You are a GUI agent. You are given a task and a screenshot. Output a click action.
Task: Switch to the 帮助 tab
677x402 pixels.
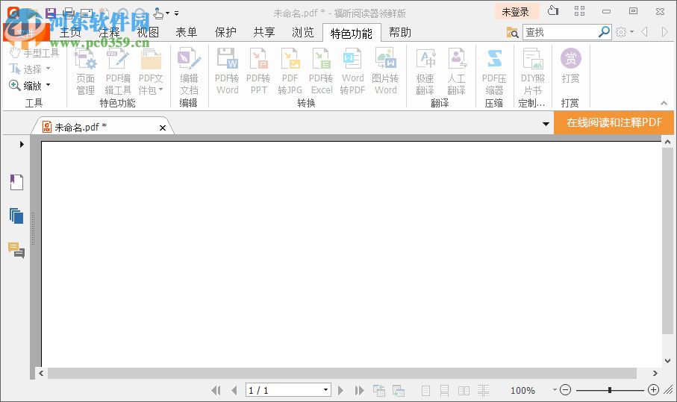point(400,32)
